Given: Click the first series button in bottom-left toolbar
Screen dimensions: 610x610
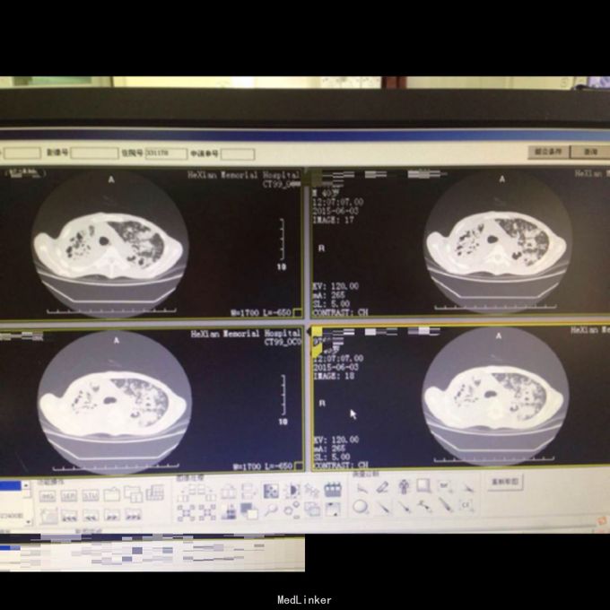Looking at the screenshot, I should coord(48,495).
